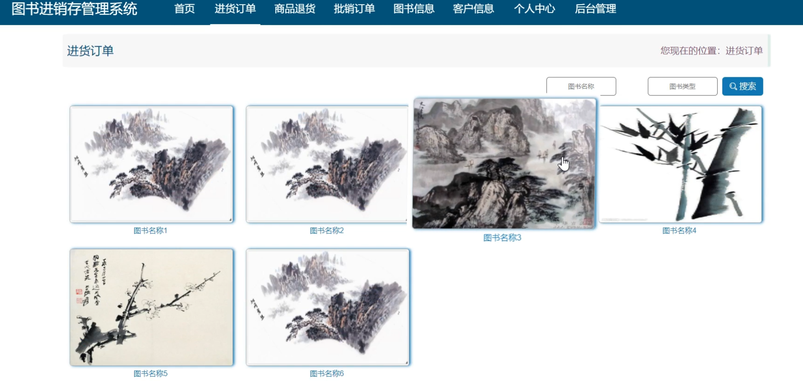The height and width of the screenshot is (383, 803).
Task: Click the 图书名称2 title link
Action: click(327, 231)
